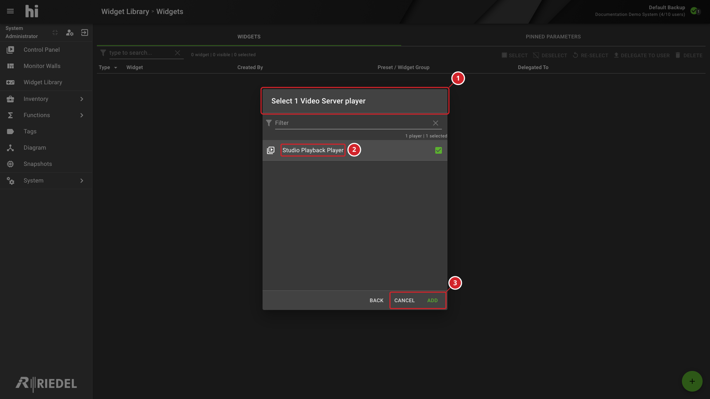Viewport: 710px width, 399px height.
Task: Switch to the Pinned Parameters tab
Action: point(553,37)
